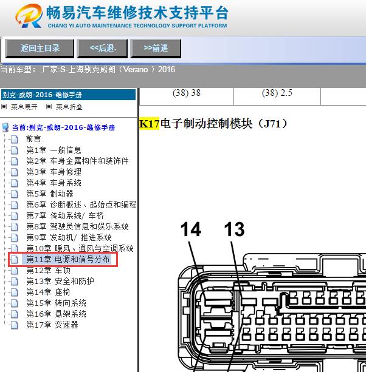Open 第16章 悬架系统
Viewport: 366px width, 372px height.
56,314
